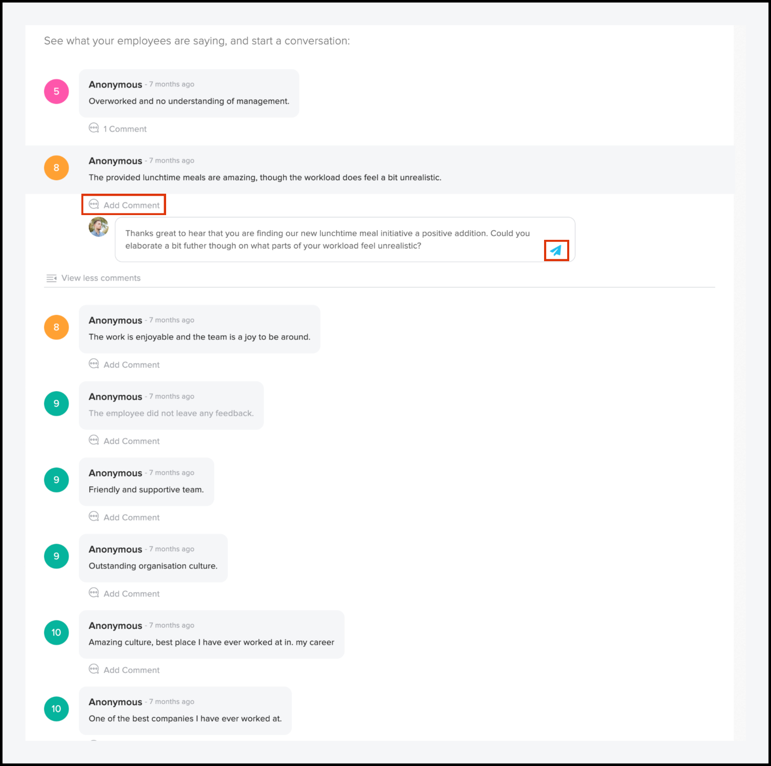Expand the "1 Comment" thread
Screen dimensions: 771x766
[125, 129]
